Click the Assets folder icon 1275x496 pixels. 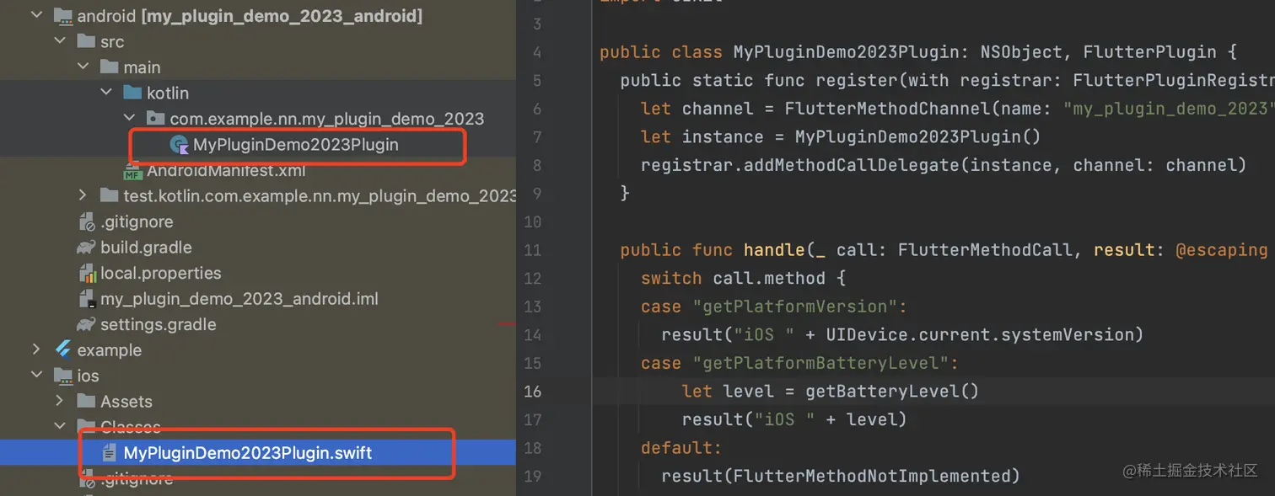pos(86,401)
